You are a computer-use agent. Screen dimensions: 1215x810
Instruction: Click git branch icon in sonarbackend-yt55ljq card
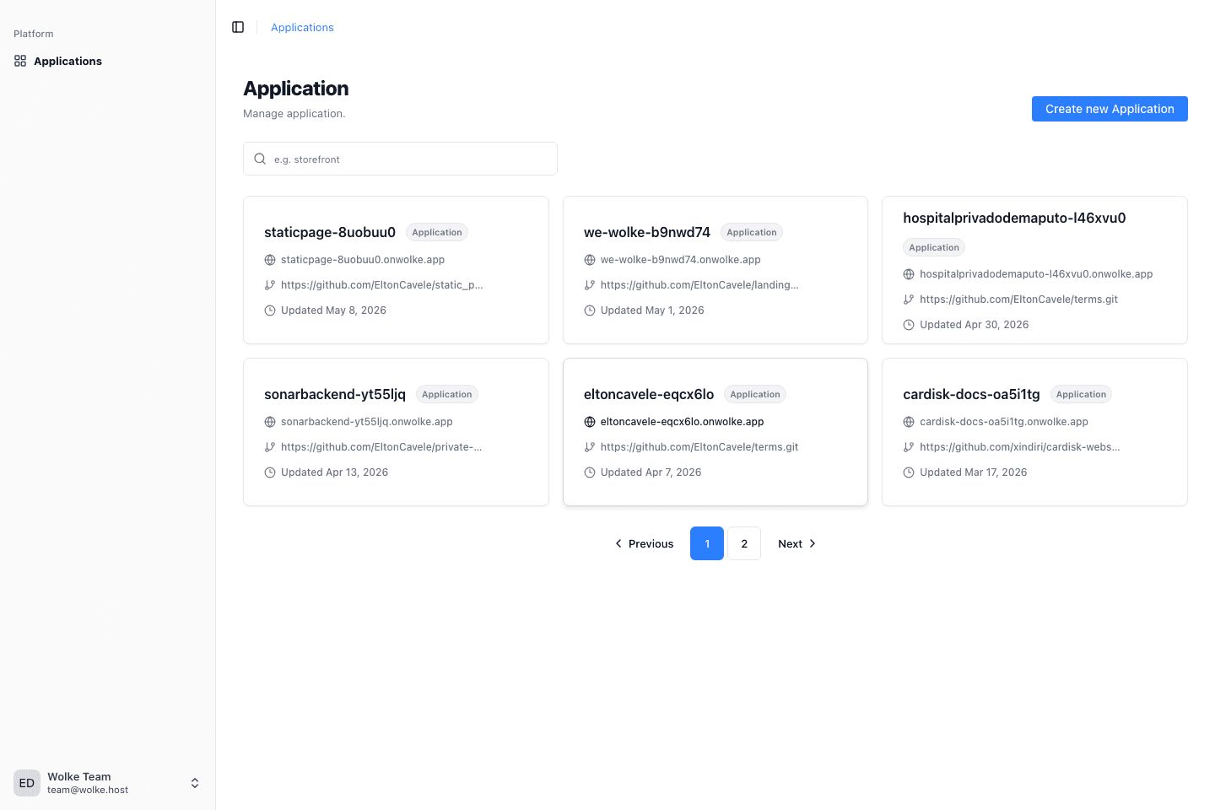[270, 447]
